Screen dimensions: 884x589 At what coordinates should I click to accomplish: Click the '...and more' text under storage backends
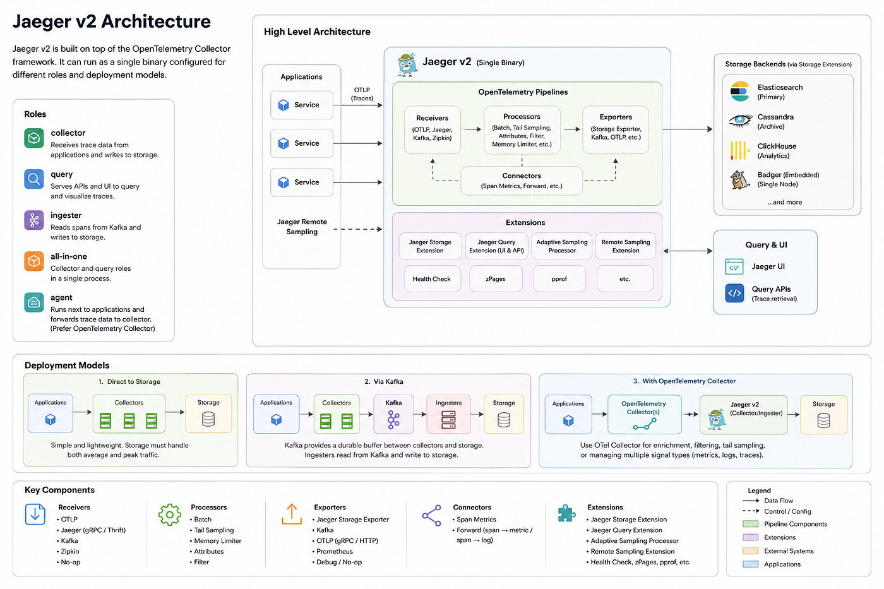tap(785, 202)
